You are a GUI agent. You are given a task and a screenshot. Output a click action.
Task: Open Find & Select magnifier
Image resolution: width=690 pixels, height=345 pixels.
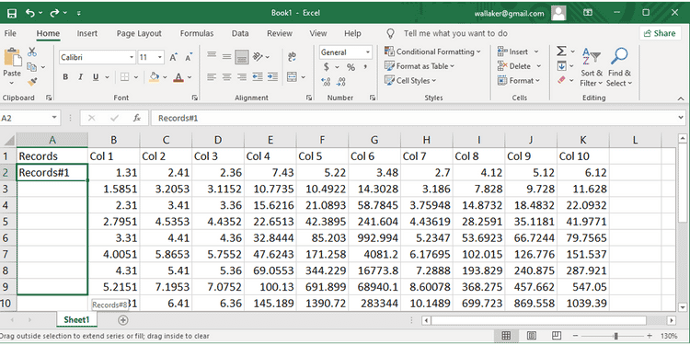tap(619, 67)
